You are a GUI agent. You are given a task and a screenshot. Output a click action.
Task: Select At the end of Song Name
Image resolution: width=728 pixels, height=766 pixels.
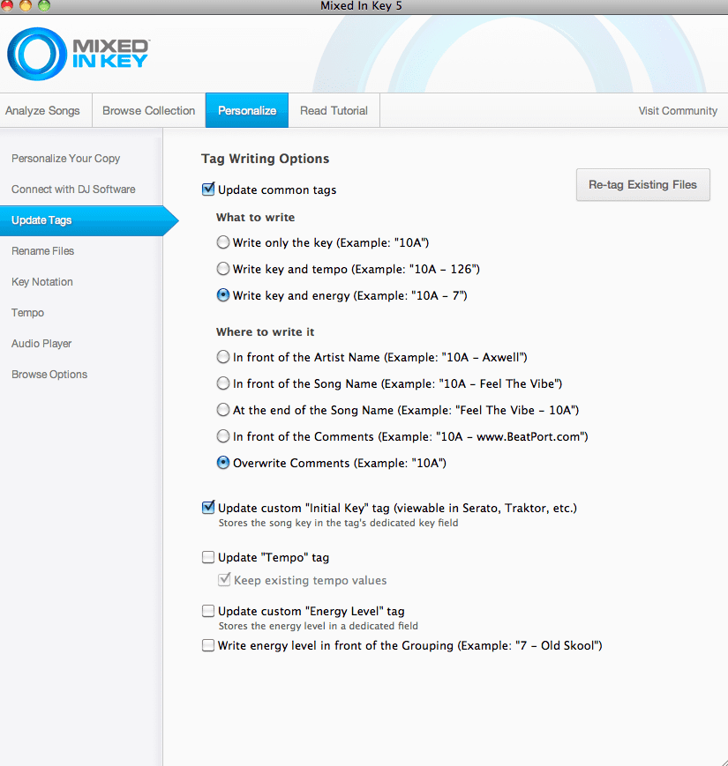tap(223, 410)
